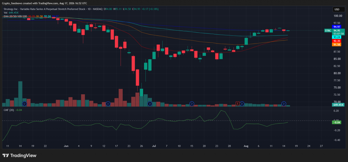Click the TradingView logo at the bottom
348x162 pixels.
[x=19, y=156]
